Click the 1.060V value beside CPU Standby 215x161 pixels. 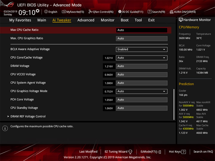coord(109,108)
